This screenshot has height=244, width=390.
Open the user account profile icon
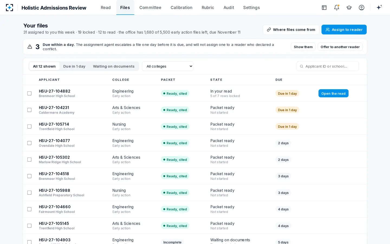[362, 8]
